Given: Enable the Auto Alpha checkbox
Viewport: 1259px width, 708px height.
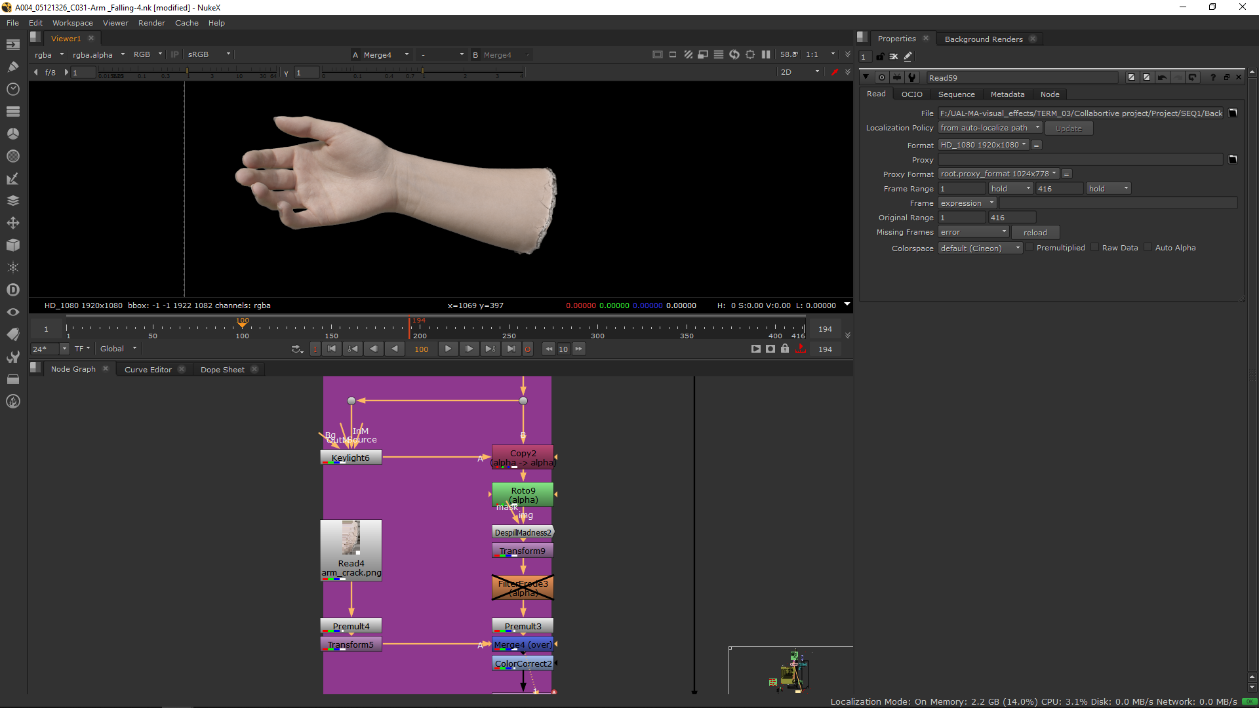Looking at the screenshot, I should [1148, 248].
